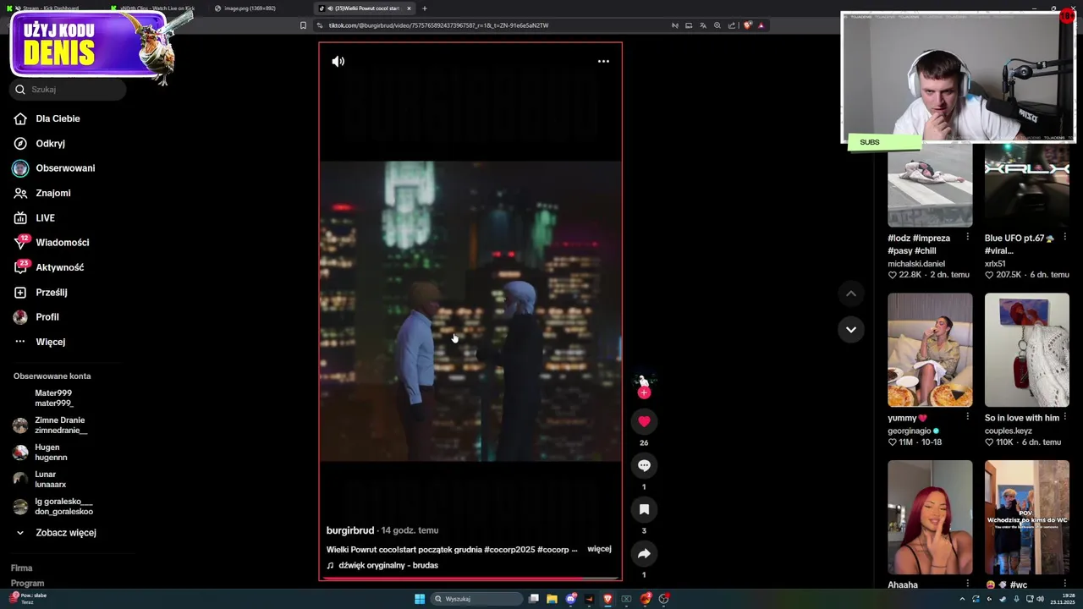This screenshot has width=1083, height=609.
Task: Open File Explorer from the taskbar
Action: tap(552, 599)
